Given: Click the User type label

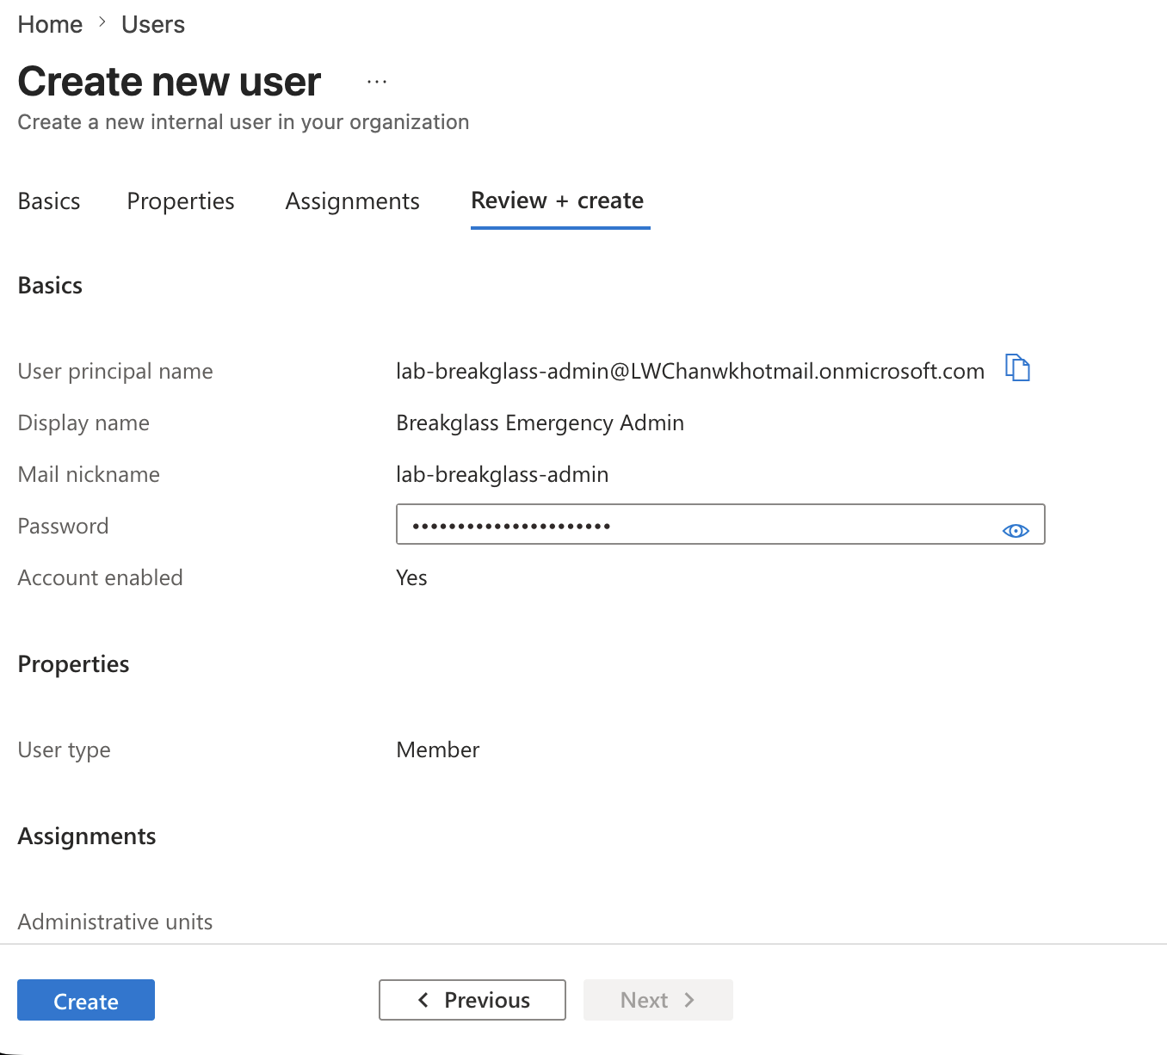Looking at the screenshot, I should (x=64, y=750).
